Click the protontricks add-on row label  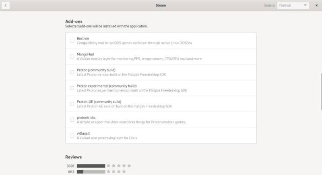(86, 117)
